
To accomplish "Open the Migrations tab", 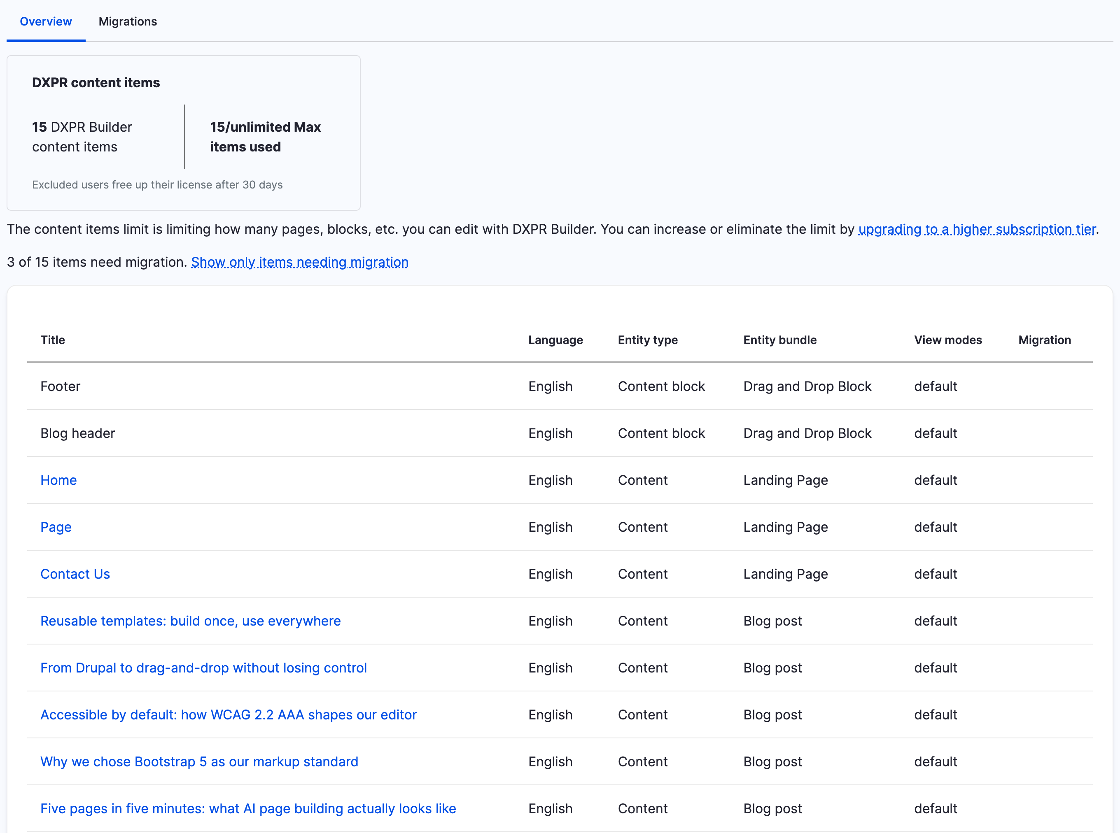I will (x=128, y=22).
